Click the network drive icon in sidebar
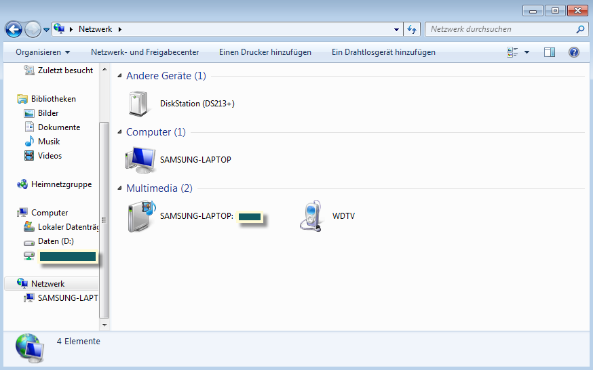The height and width of the screenshot is (370, 593). 29,256
